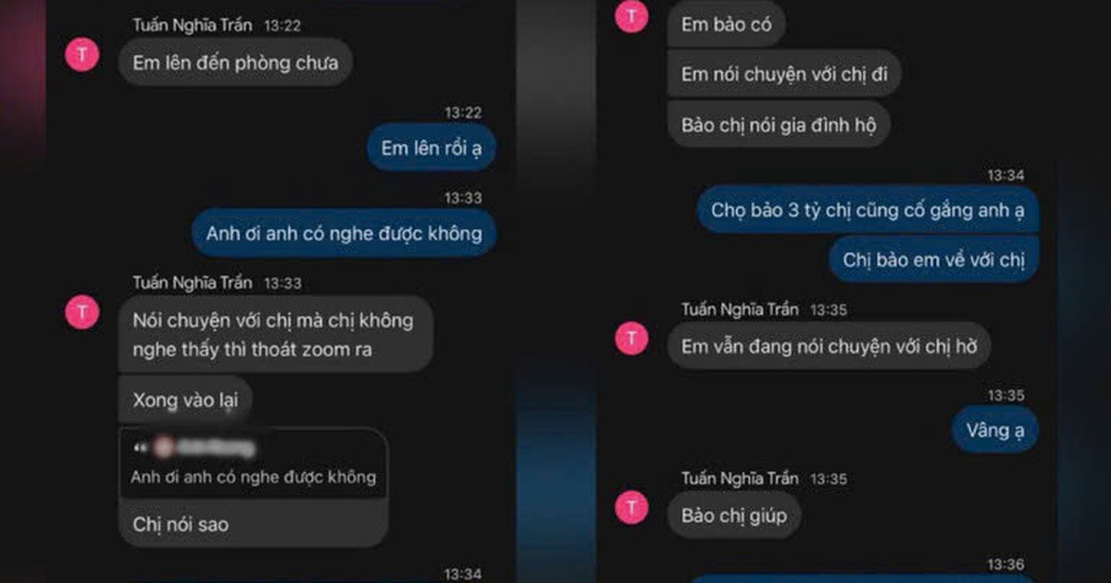This screenshot has height=583, width=1111.
Task: Click the 'Chị nói sao' message bubble
Action: [254, 523]
